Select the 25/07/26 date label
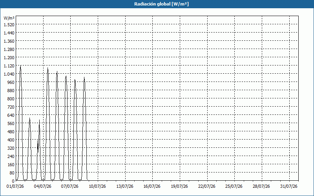314x196 pixels. tap(234, 187)
